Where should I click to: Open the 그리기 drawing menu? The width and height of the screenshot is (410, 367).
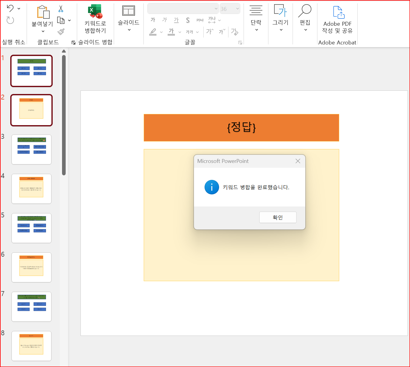(280, 18)
